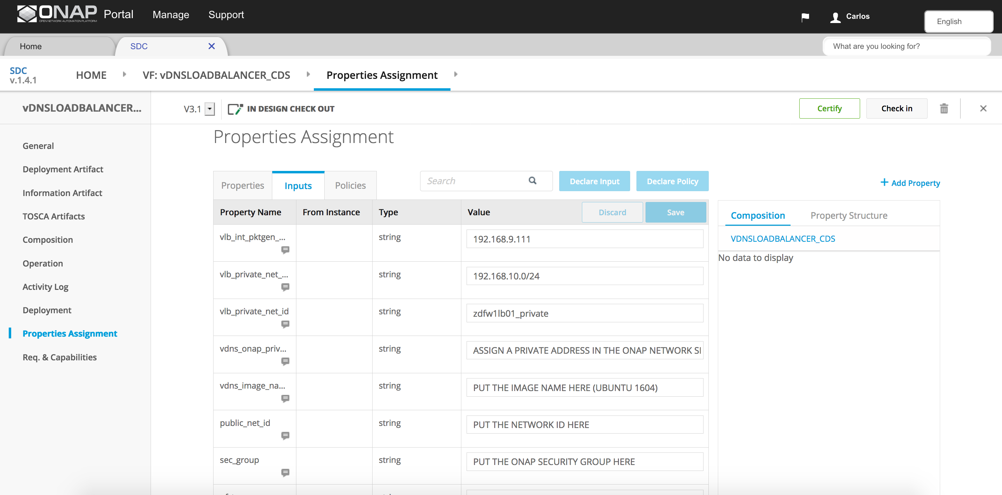Click the Declare Policy button
The image size is (1002, 495).
(672, 181)
